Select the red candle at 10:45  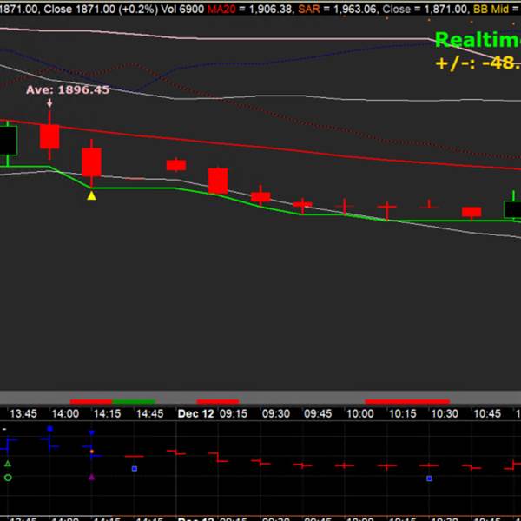pyautogui.click(x=472, y=212)
